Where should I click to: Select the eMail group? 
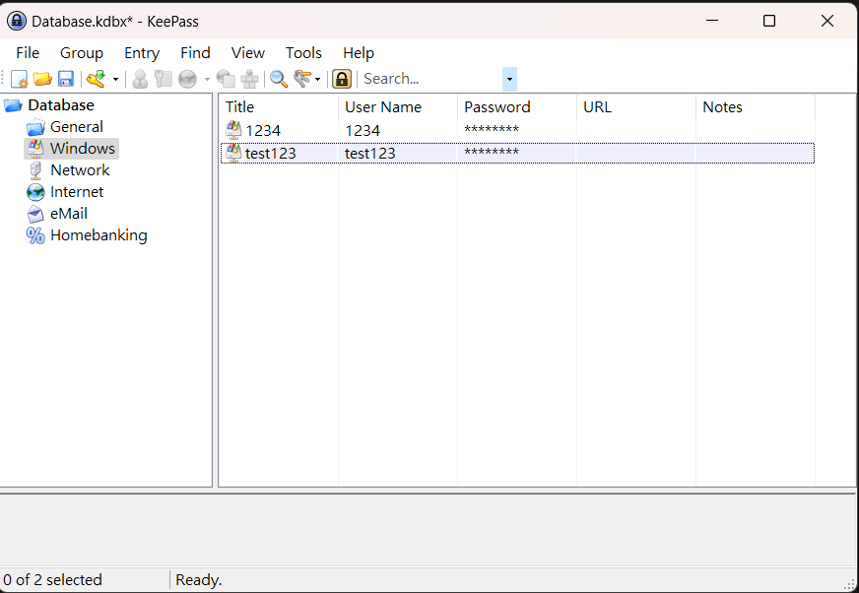coord(69,214)
